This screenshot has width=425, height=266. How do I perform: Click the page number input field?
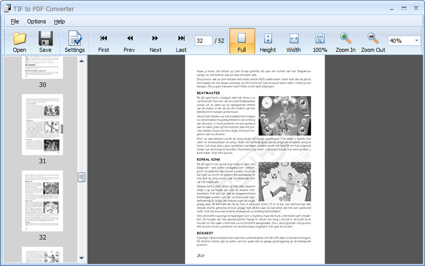203,41
